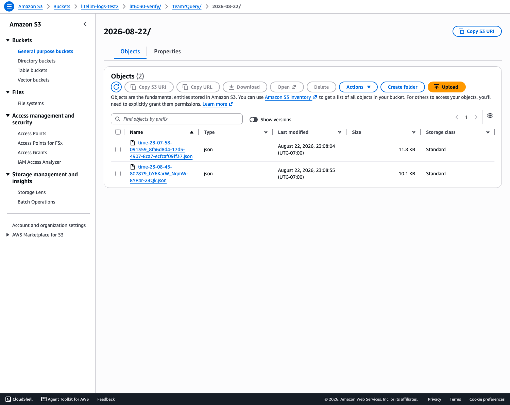Open the hamburger navigation menu

coord(9,6)
